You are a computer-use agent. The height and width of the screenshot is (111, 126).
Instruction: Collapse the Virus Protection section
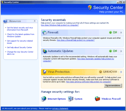(121, 72)
